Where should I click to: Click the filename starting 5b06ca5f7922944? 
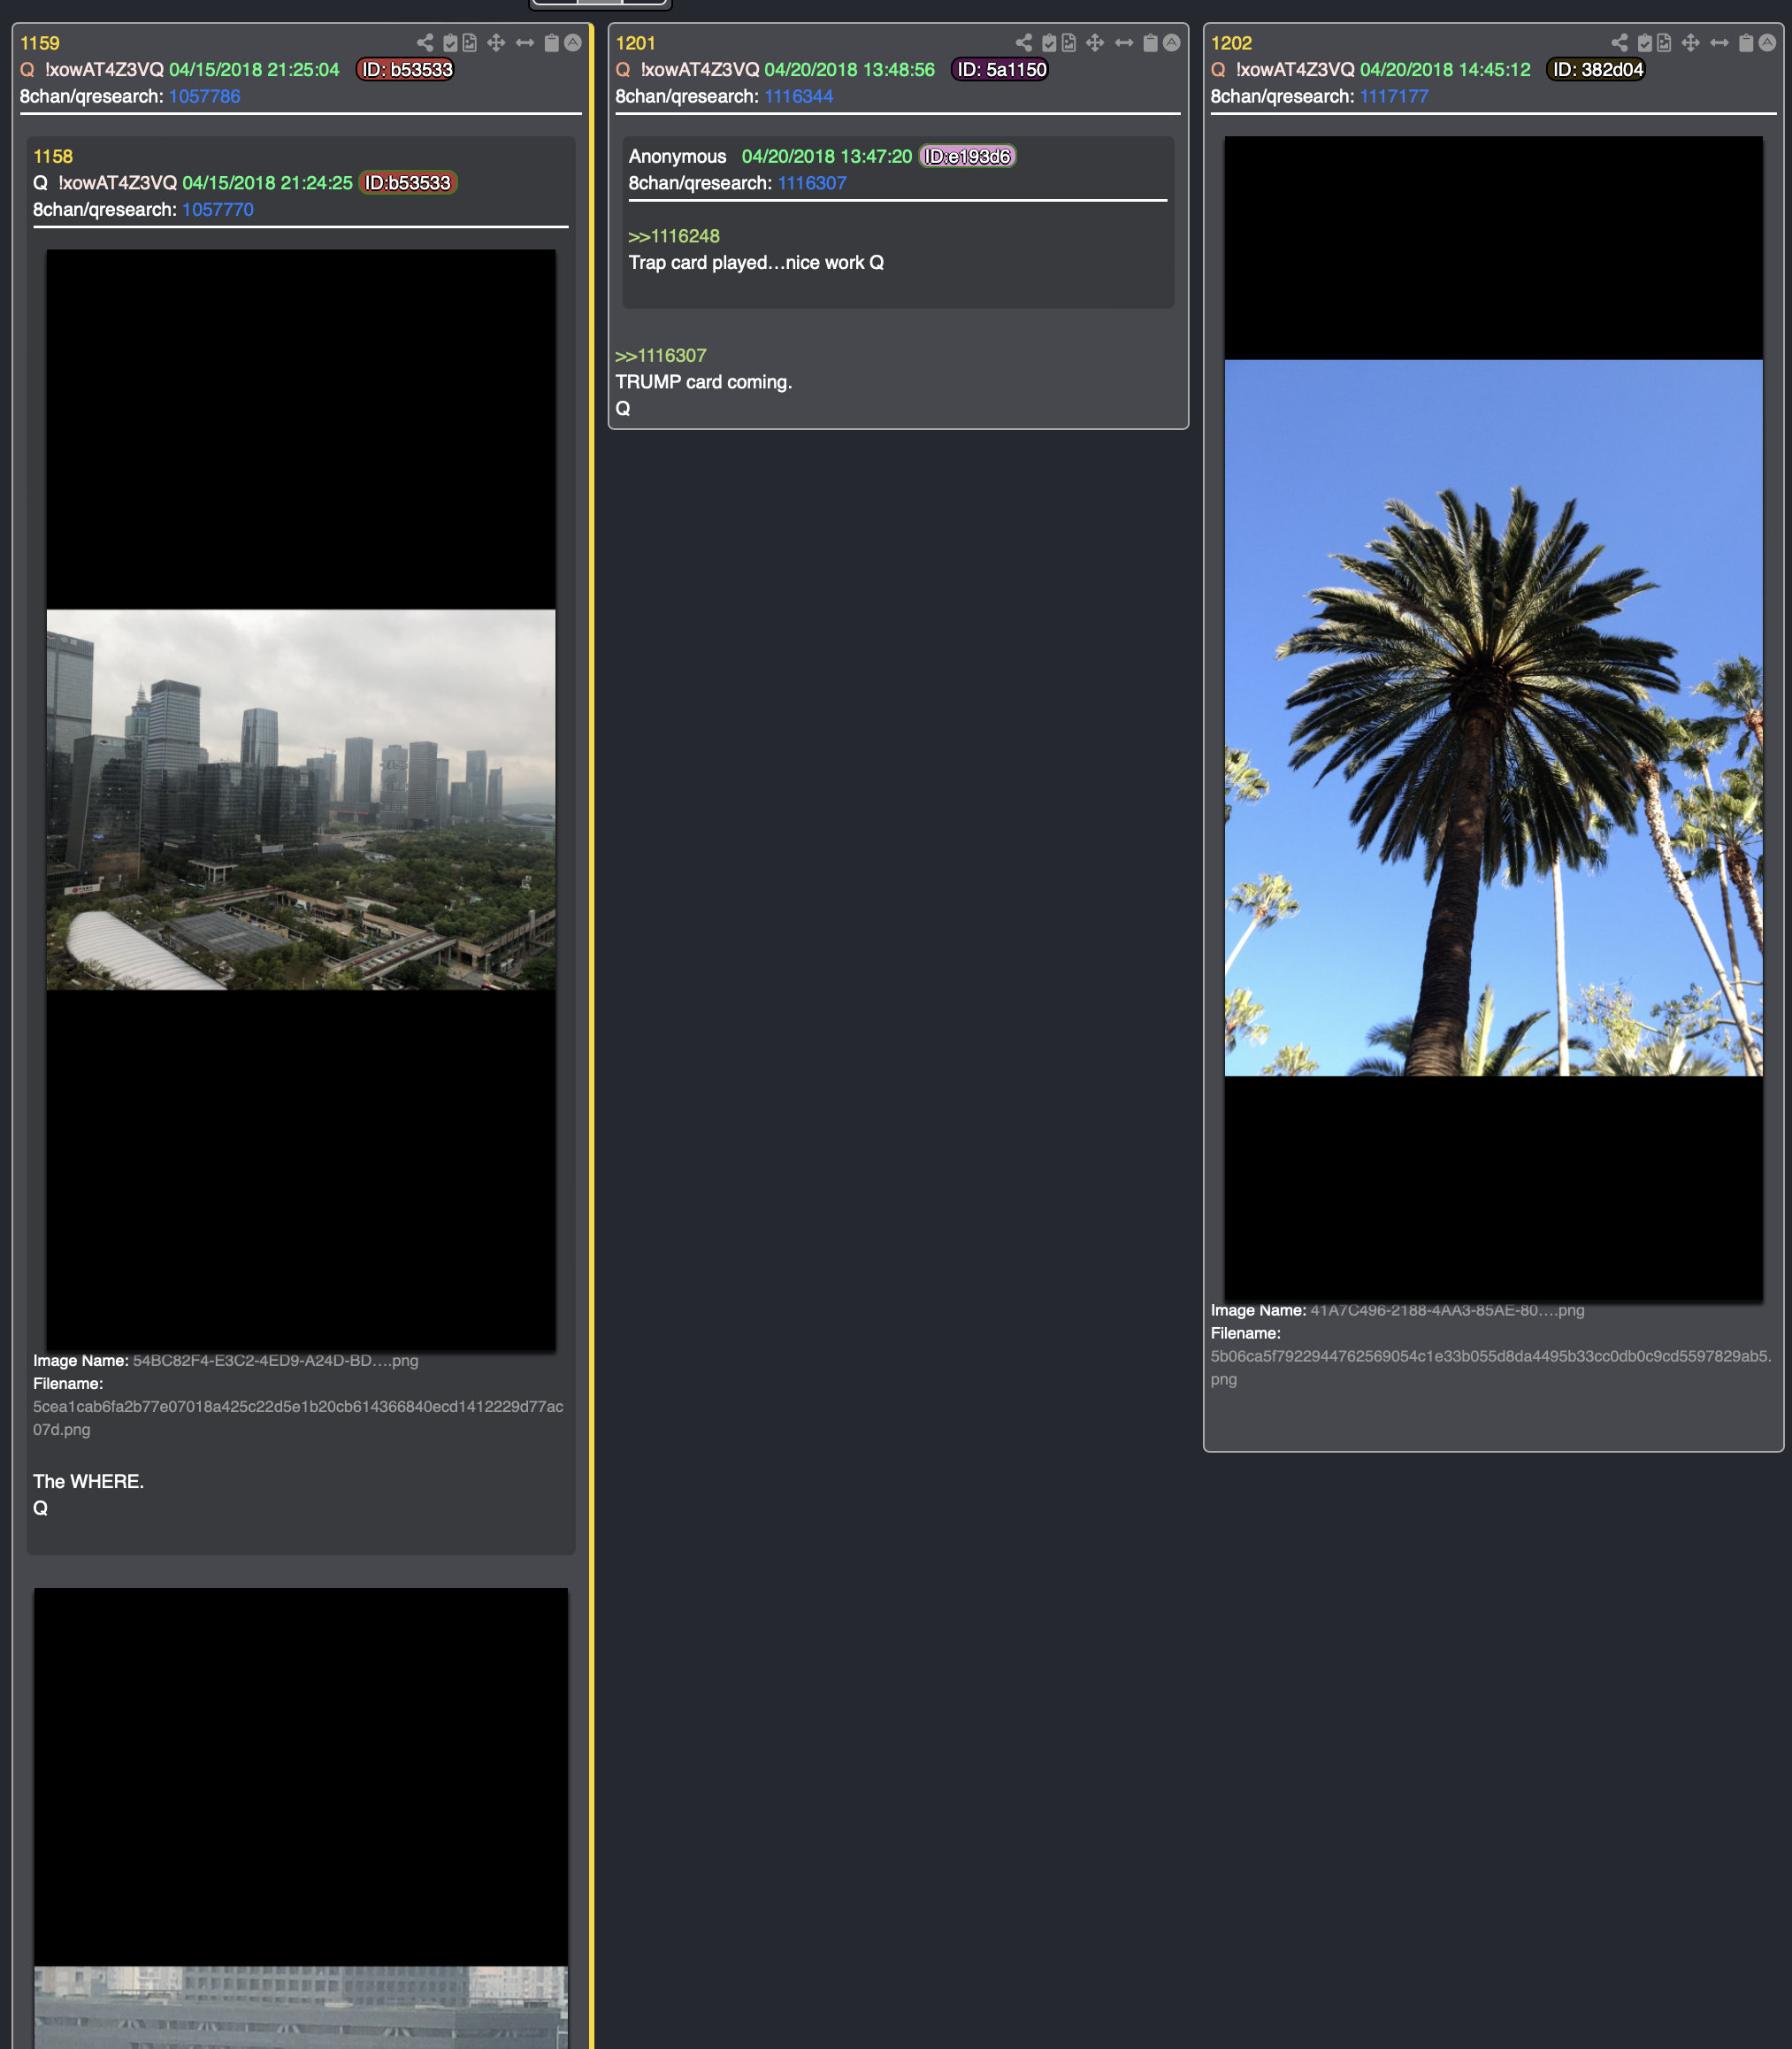pos(1491,1368)
